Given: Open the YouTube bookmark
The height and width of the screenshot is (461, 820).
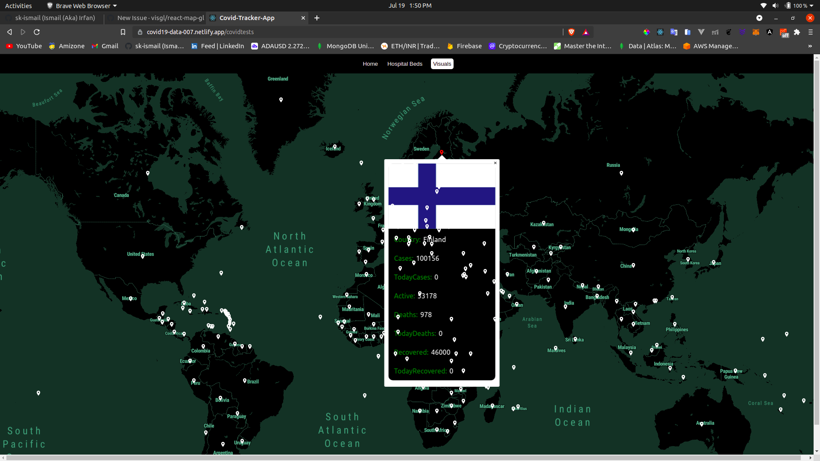Looking at the screenshot, I should pos(23,46).
